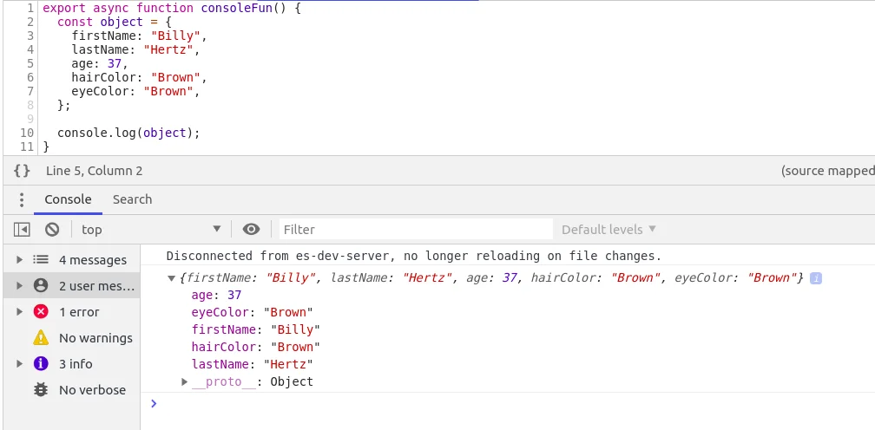The height and width of the screenshot is (430, 875).
Task: Click the yellow warning triangle icon
Action: pyautogui.click(x=40, y=338)
